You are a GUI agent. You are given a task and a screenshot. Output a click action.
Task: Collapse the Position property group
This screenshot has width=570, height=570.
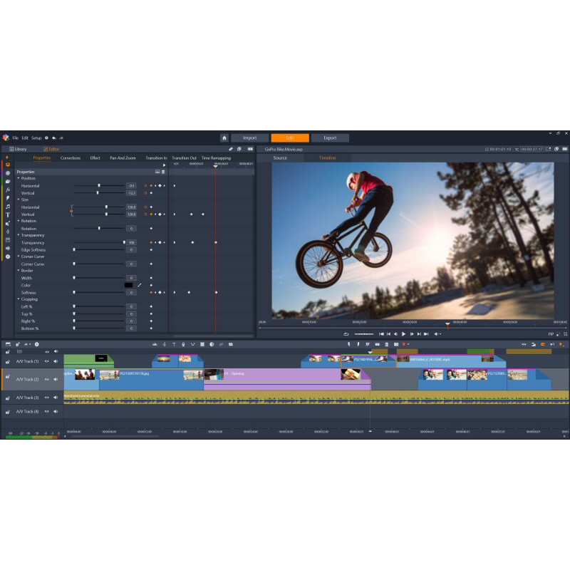(x=19, y=178)
